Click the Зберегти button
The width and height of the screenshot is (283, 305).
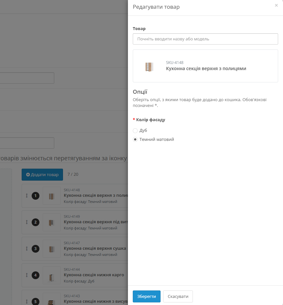point(147,297)
